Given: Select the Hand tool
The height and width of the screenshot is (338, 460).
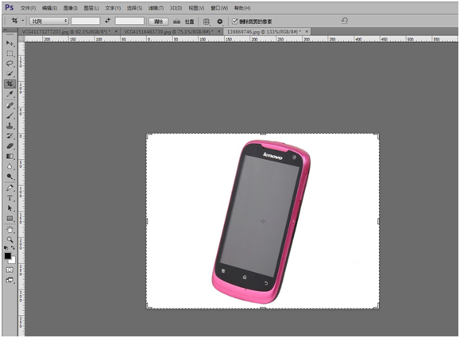Looking at the screenshot, I should (x=10, y=230).
